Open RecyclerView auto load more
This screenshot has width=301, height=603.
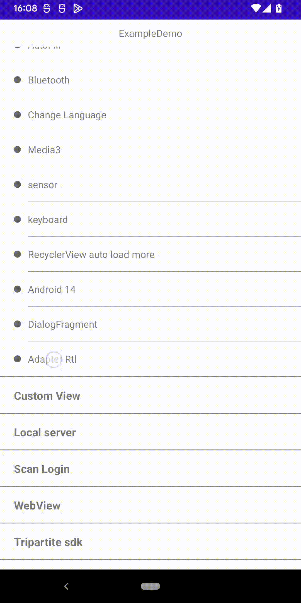(151, 255)
